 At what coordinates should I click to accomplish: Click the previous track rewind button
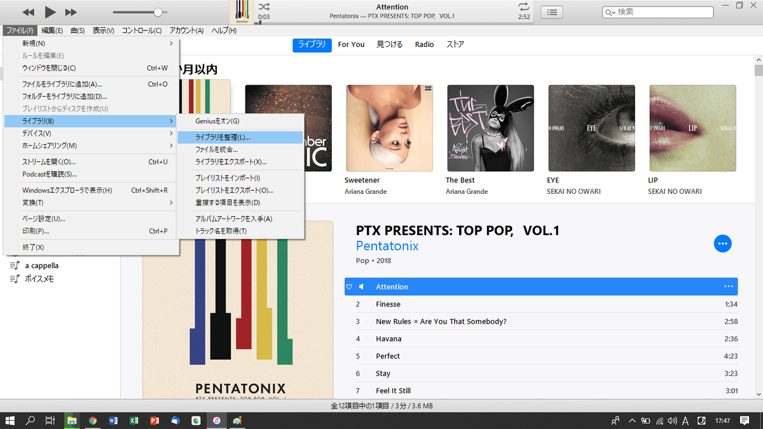click(x=28, y=12)
